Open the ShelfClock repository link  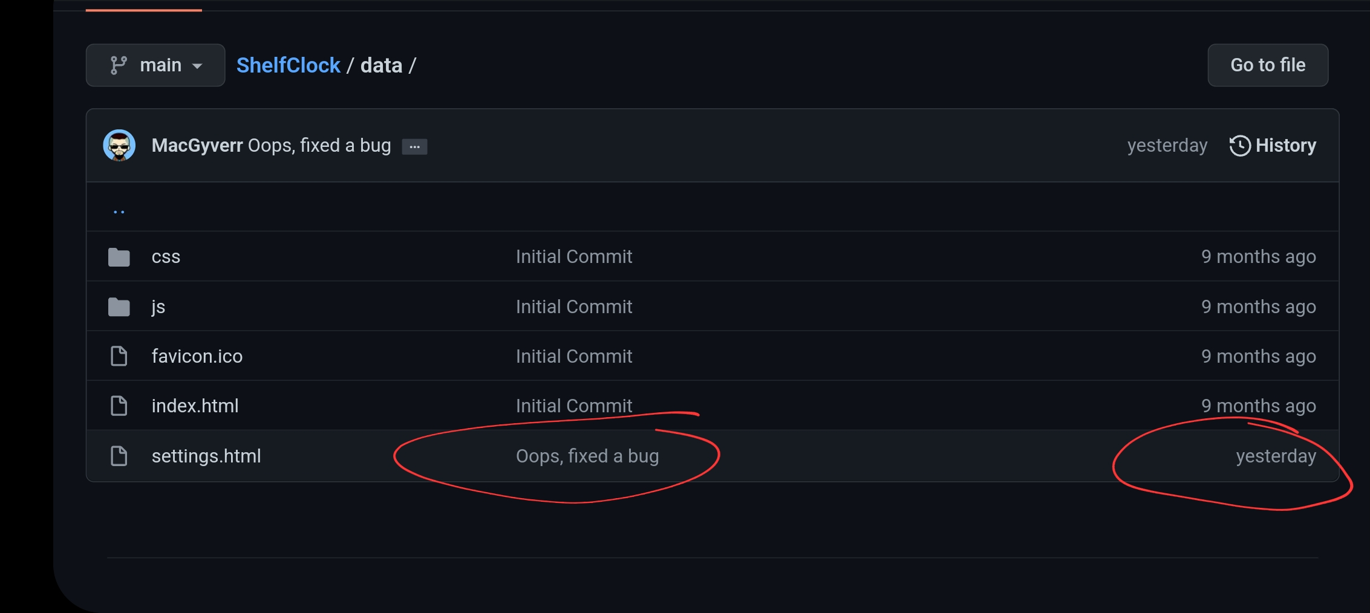coord(288,65)
